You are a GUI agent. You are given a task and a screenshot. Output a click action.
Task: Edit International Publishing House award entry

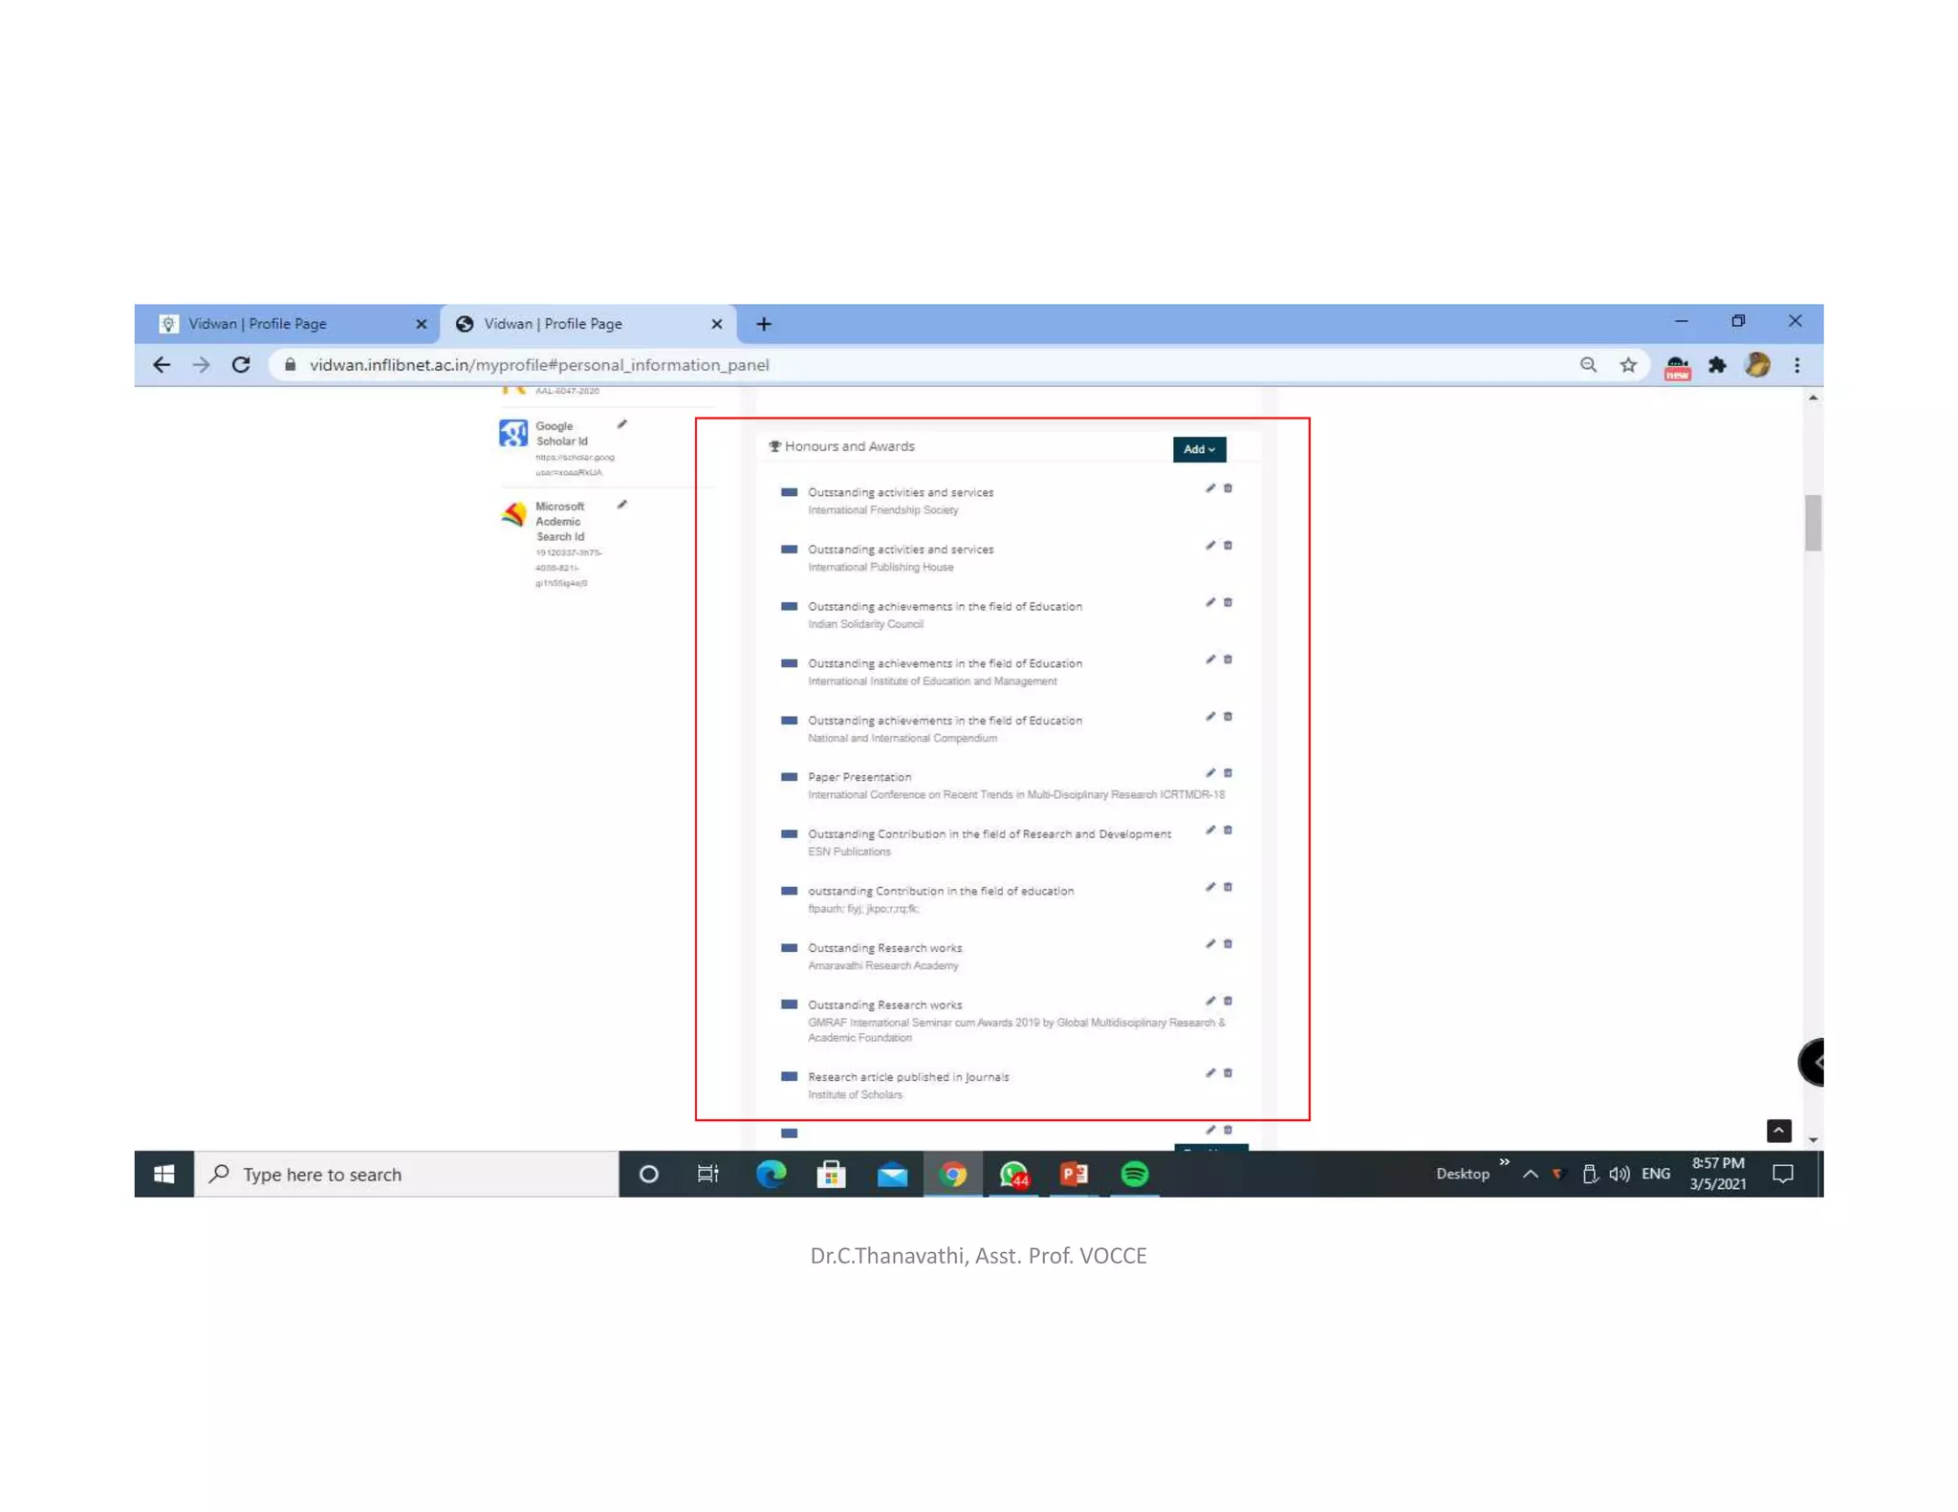[x=1210, y=546]
